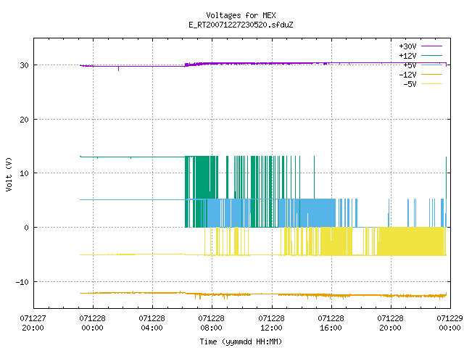Click the yellow -5V legend line sample
464x348 pixels.
pos(432,84)
